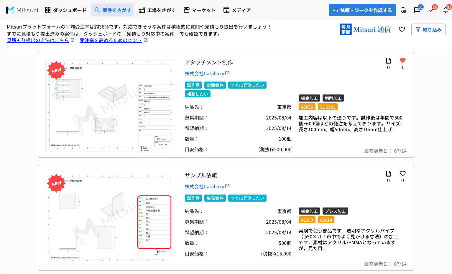Go to 工場をさがす tab
This screenshot has height=274, width=452.
pos(157,10)
